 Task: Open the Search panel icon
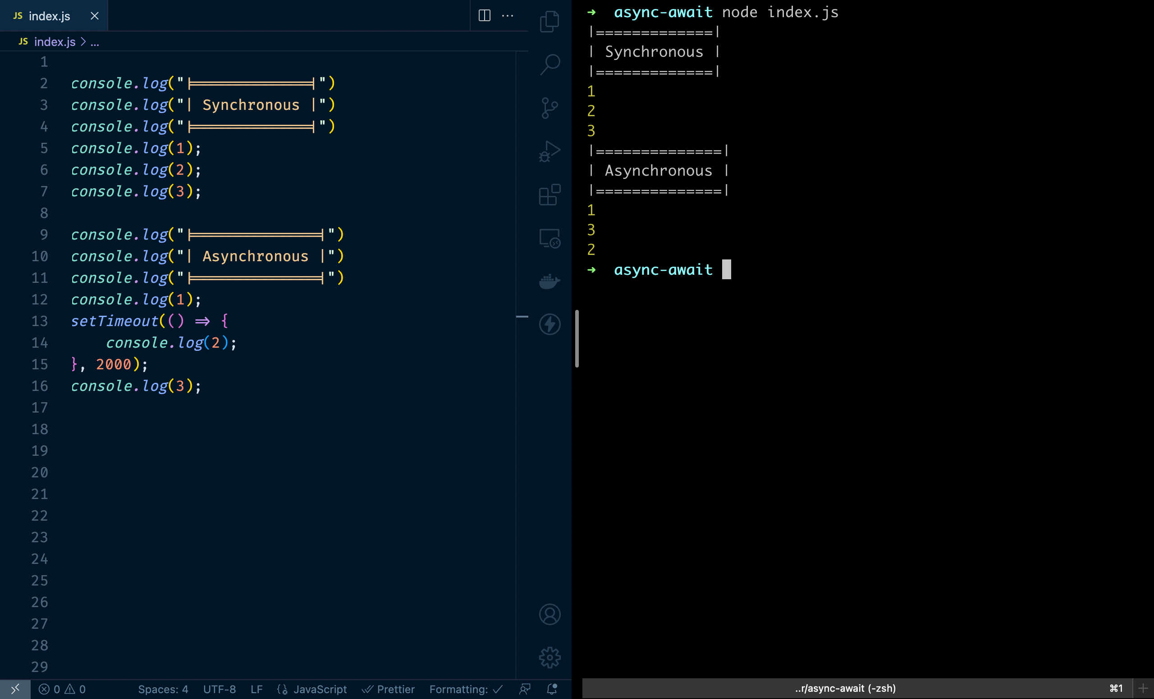(550, 64)
